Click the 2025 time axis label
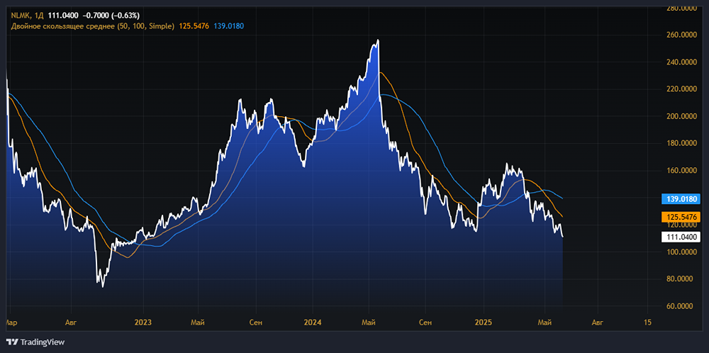This screenshot has height=353, width=709. pos(483,323)
